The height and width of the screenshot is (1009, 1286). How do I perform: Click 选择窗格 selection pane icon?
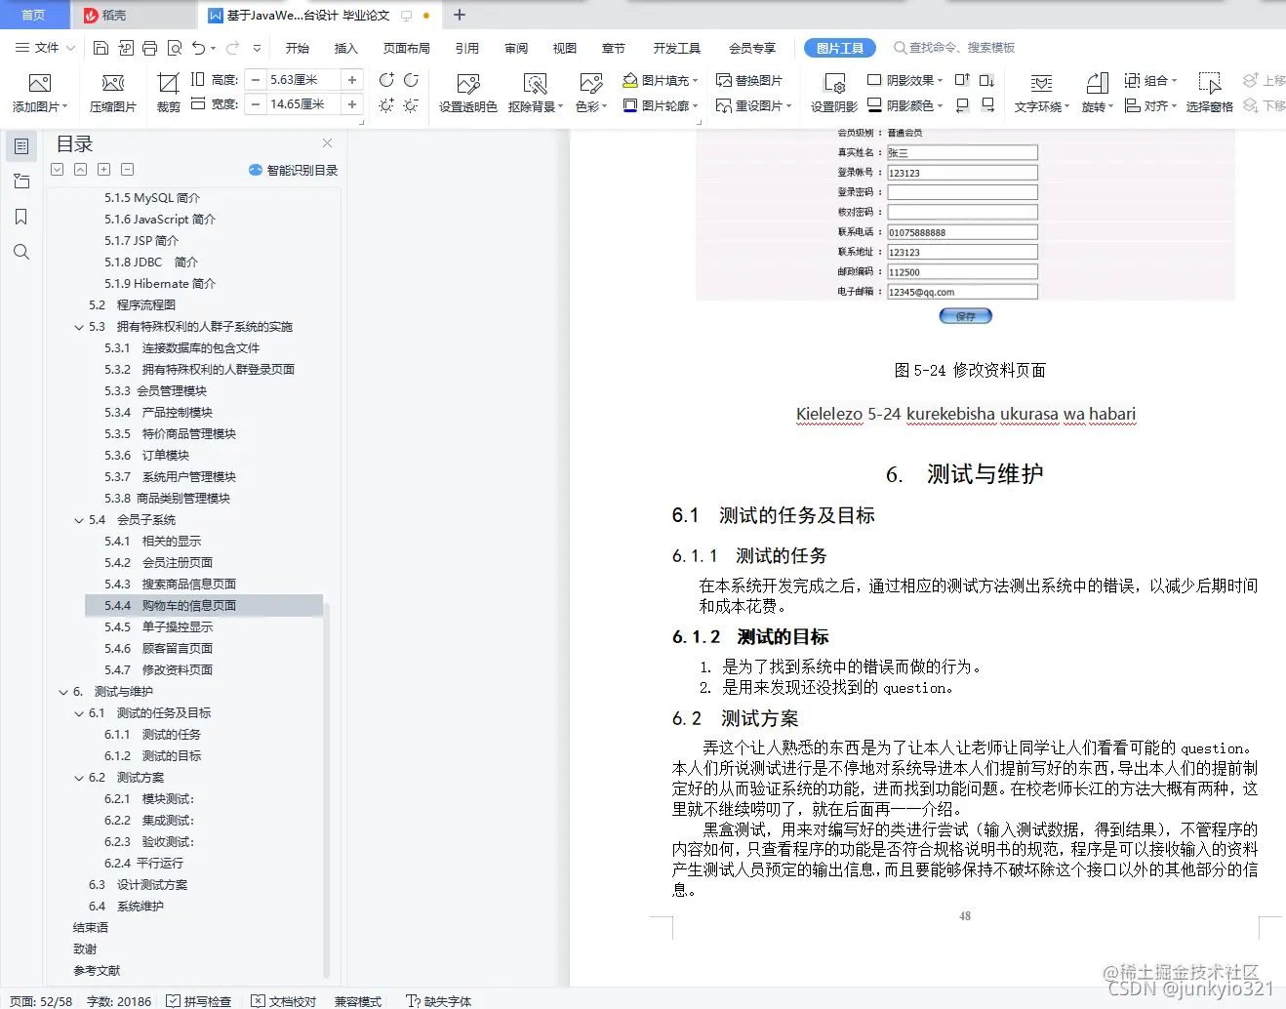point(1210,84)
